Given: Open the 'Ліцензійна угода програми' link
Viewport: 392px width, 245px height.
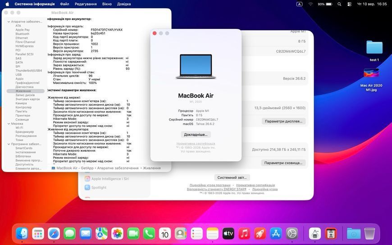Looking at the screenshot, I should (210, 185).
